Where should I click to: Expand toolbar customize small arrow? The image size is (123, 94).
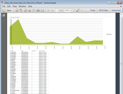click(x=82, y=10)
